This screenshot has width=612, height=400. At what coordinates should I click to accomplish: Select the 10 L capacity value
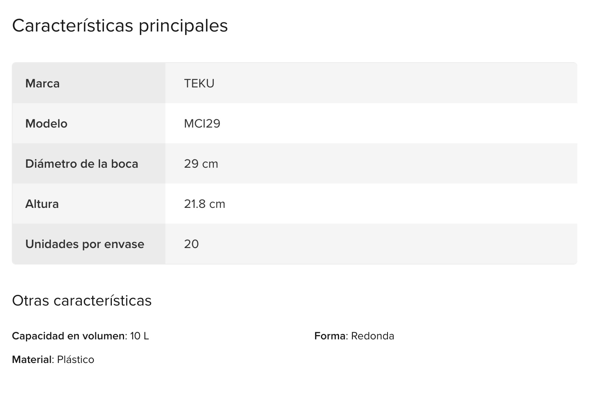tap(139, 336)
